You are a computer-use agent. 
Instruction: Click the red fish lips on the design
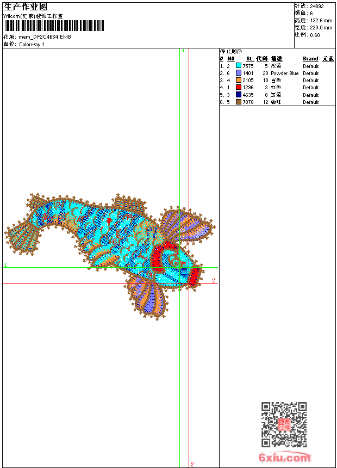(x=194, y=275)
